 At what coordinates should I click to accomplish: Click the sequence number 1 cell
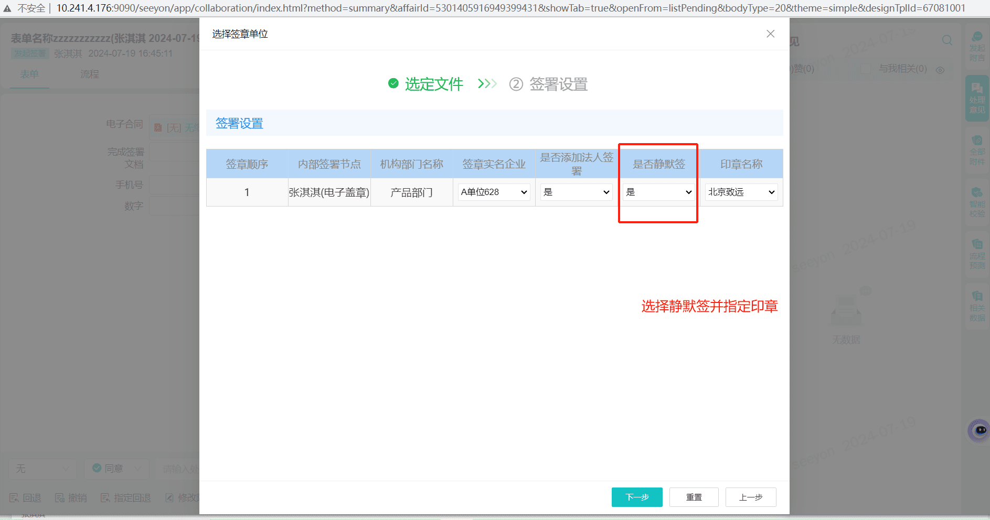tap(247, 192)
